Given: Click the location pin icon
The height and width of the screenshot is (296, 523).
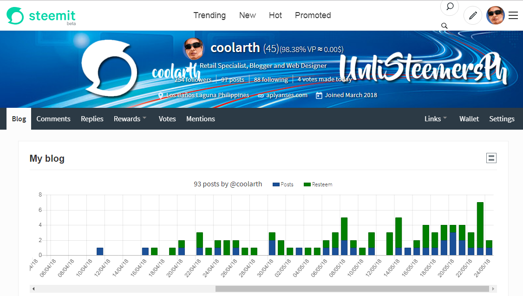Looking at the screenshot, I should pyautogui.click(x=160, y=95).
